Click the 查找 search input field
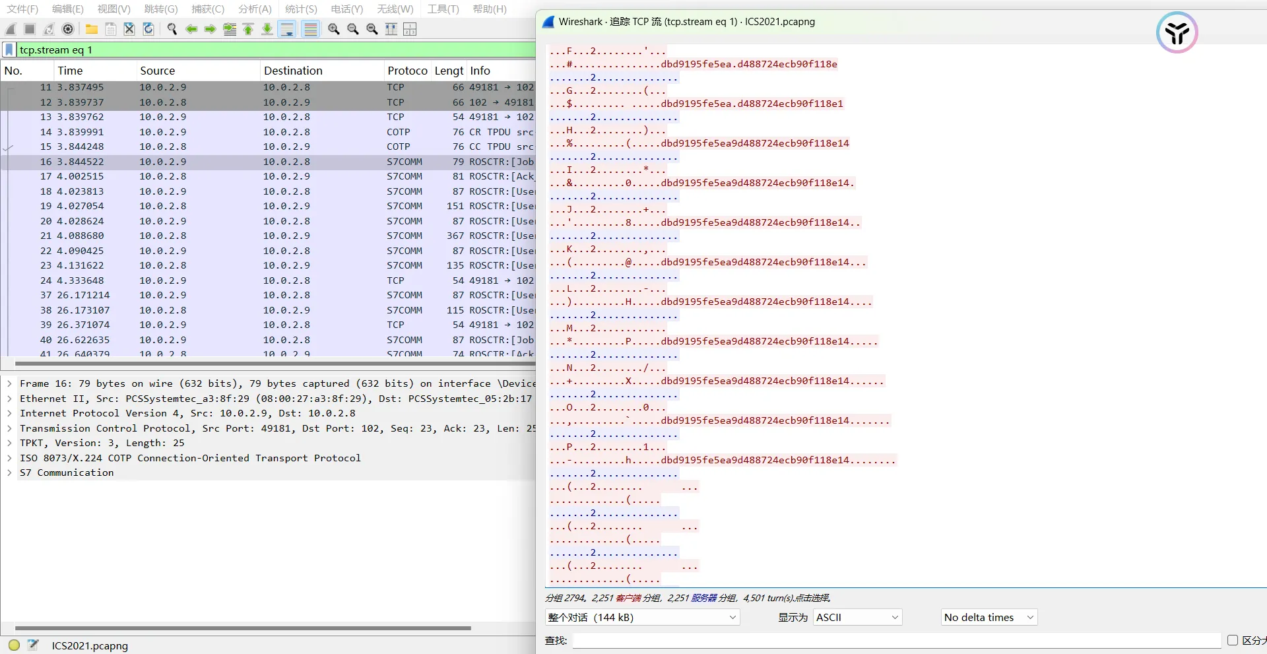This screenshot has width=1267, height=654. pos(896,641)
